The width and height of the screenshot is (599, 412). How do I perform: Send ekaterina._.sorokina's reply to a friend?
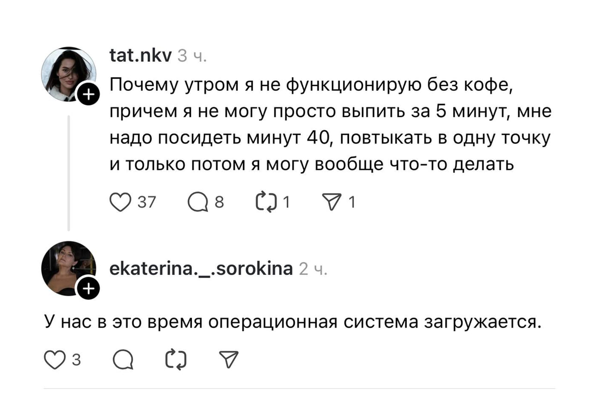229,360
